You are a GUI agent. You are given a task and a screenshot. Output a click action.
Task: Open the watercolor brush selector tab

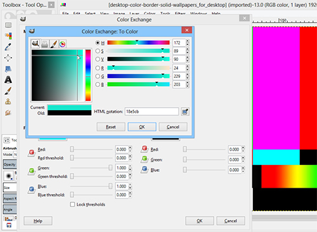pos(53,44)
